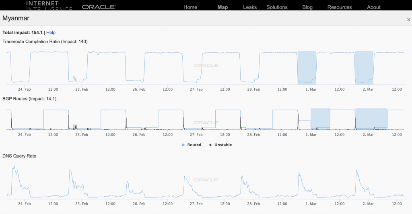Image resolution: width=412 pixels, height=214 pixels.
Task: Click the 1 Mar shaded BGP Routes region
Action: pos(320,119)
